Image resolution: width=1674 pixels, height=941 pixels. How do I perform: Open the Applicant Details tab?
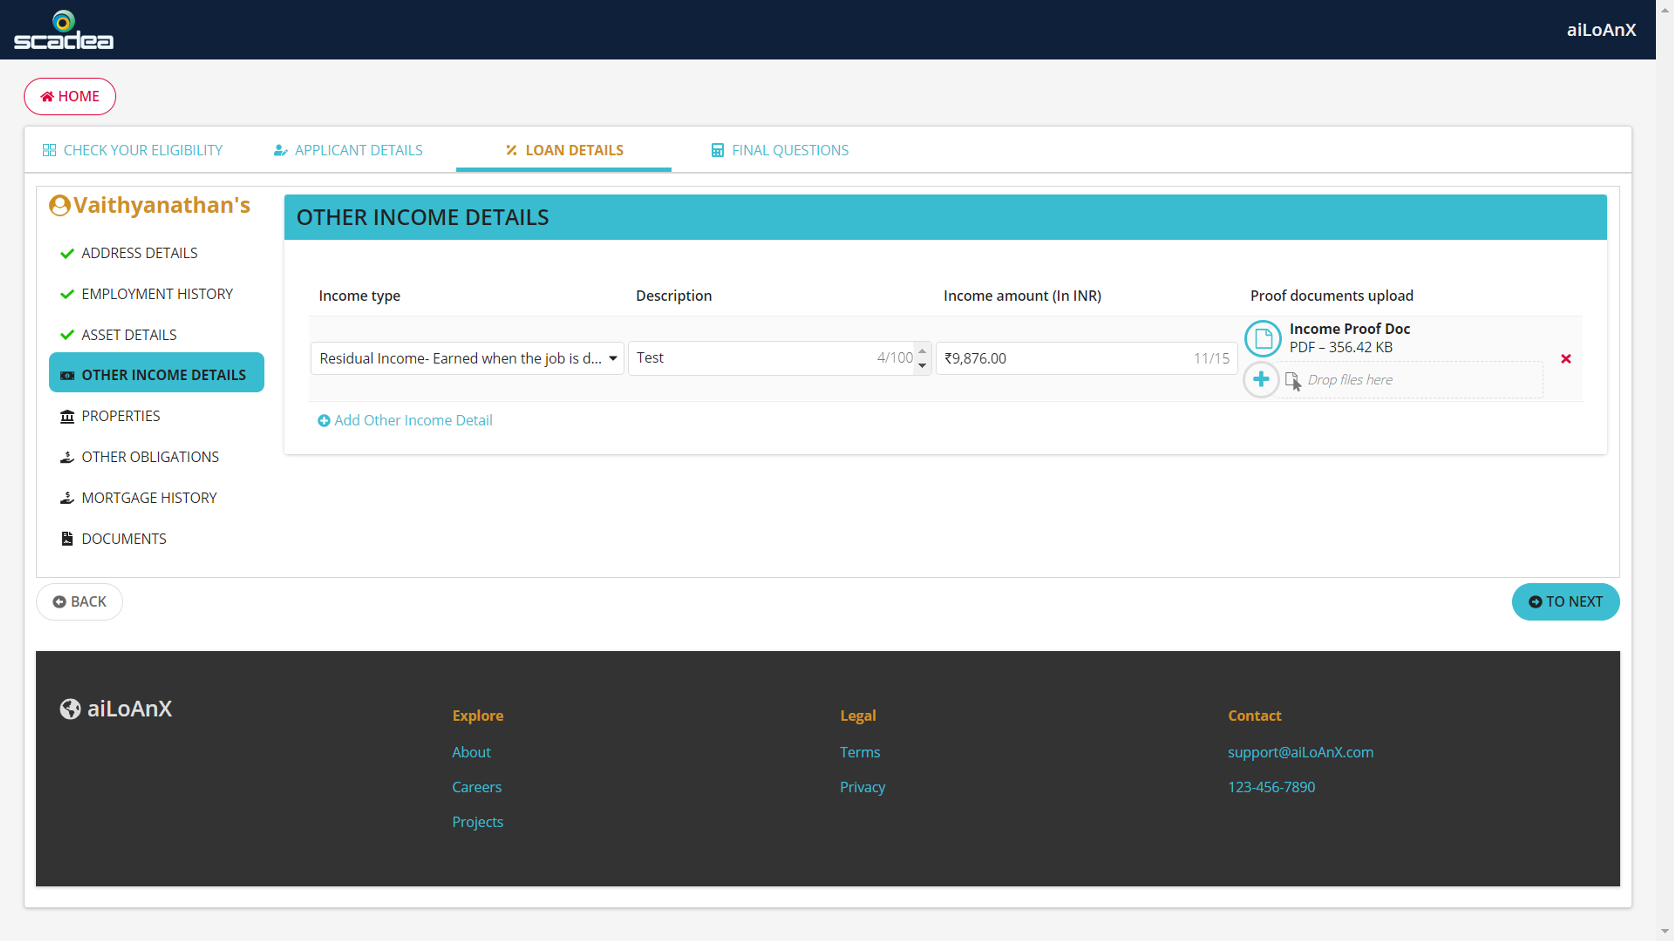[x=348, y=150]
